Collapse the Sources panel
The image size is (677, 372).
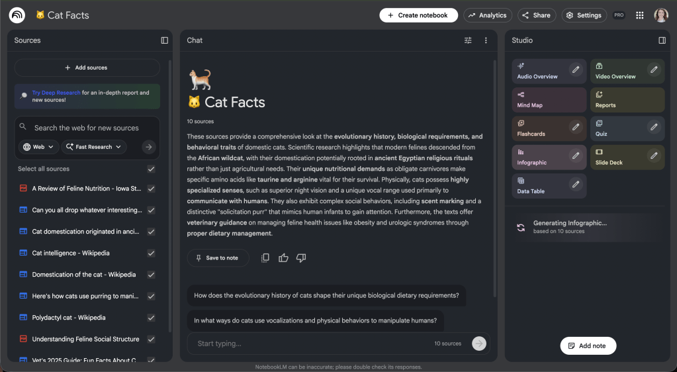coord(165,40)
